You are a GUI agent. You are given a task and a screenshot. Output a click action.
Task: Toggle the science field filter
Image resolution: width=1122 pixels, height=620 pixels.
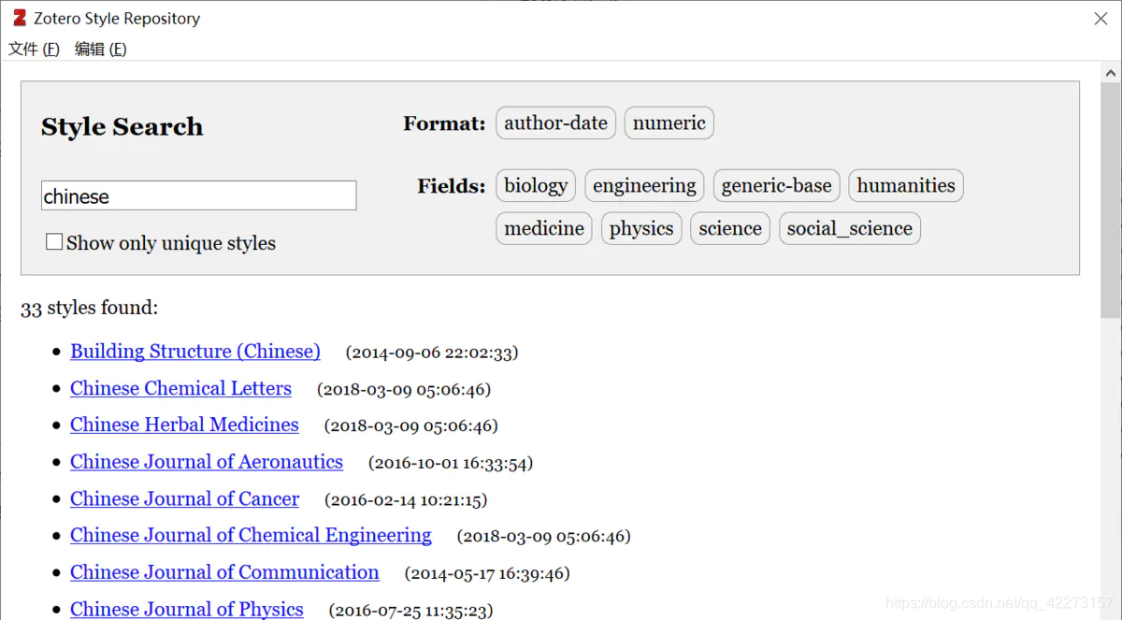click(x=730, y=228)
